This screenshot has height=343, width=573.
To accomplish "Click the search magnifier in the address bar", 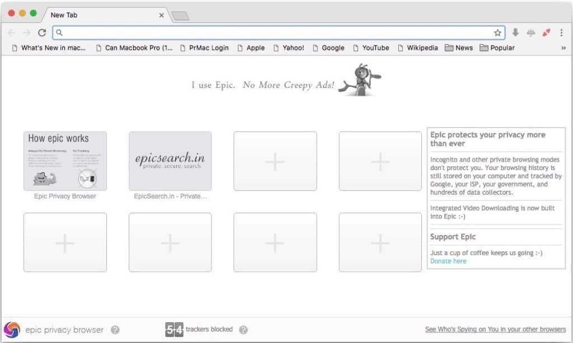I will [59, 32].
